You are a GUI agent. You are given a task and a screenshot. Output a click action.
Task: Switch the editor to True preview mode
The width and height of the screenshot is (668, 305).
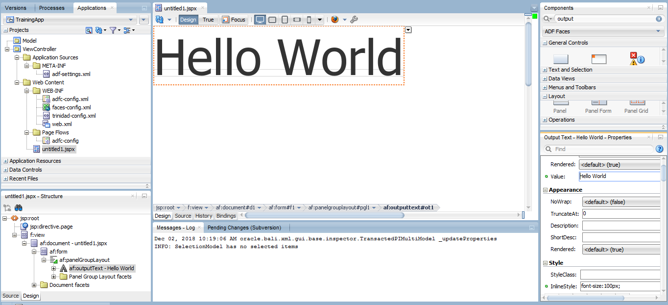208,20
